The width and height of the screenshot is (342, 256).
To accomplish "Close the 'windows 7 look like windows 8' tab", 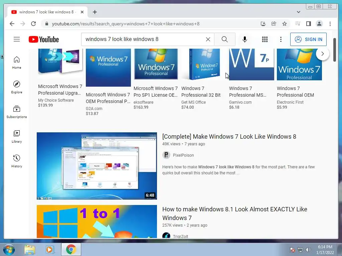I will 82,12.
